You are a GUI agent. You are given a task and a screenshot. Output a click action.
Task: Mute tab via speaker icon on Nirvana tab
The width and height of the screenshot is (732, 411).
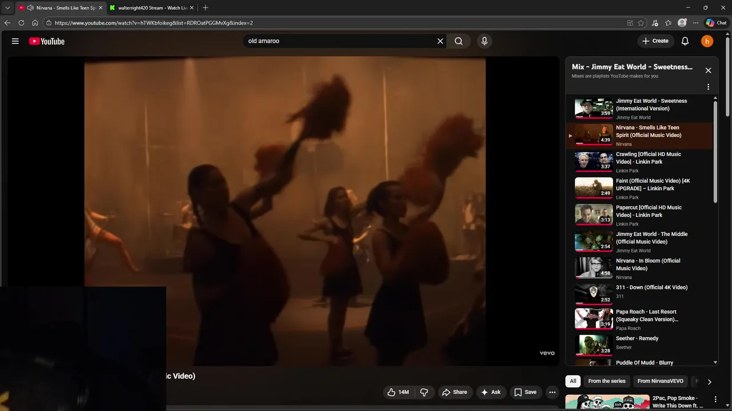[x=30, y=8]
